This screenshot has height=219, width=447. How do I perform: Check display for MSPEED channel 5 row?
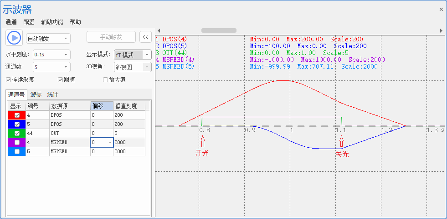click(17, 152)
